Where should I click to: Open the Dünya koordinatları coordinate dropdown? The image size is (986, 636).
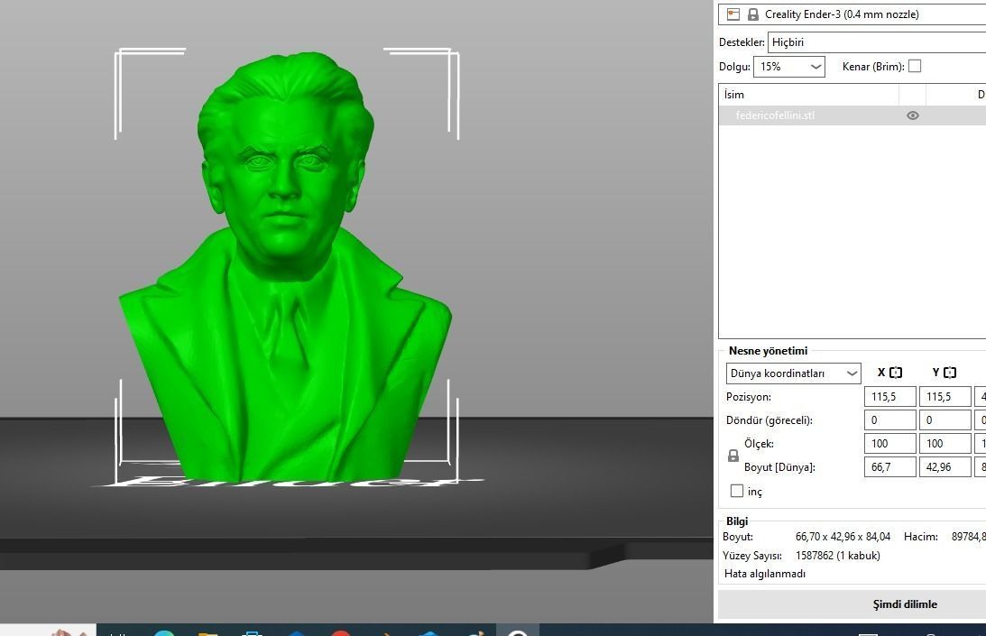pyautogui.click(x=794, y=373)
